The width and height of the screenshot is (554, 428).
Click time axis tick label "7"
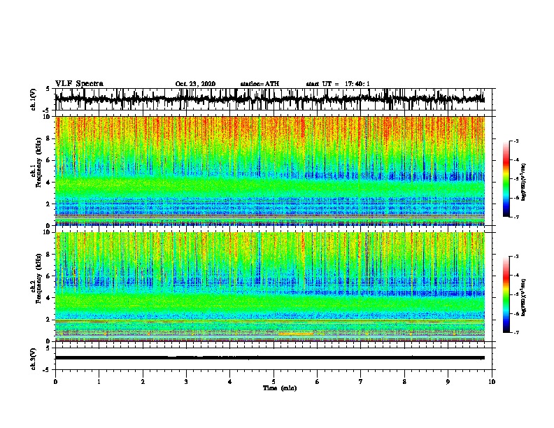coord(361,382)
